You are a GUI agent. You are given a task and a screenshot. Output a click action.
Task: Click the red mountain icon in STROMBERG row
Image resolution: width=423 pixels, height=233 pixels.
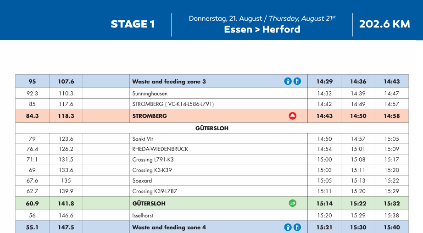click(x=292, y=116)
